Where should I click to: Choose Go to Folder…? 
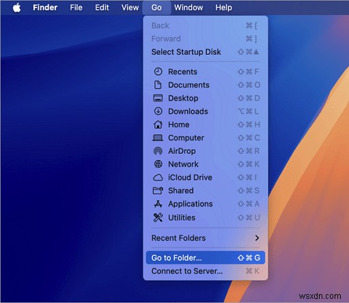tap(206, 258)
